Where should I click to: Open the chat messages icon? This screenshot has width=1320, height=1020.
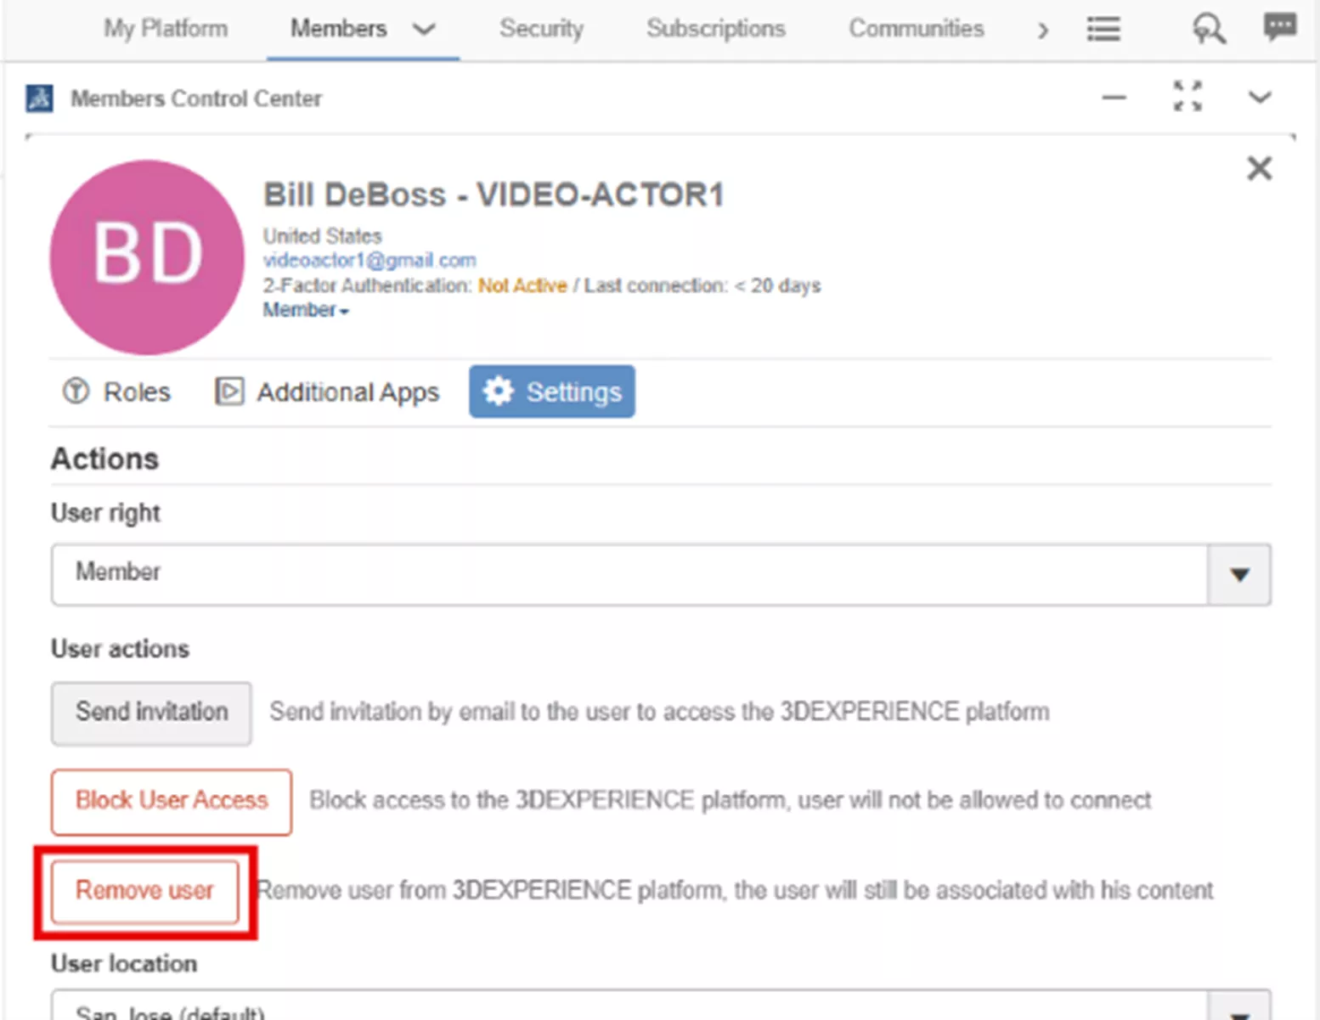click(x=1279, y=27)
